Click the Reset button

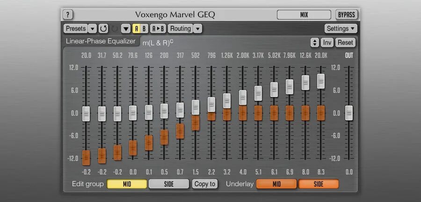(x=345, y=42)
